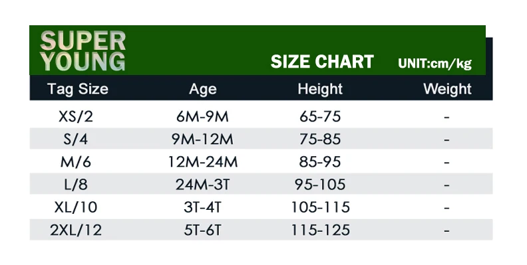Click the 6M-9M age cell
This screenshot has height=265, width=527.
click(x=202, y=117)
